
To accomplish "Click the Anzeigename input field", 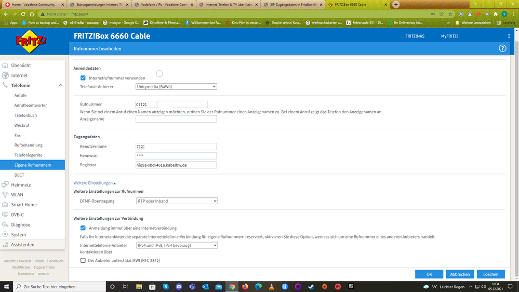I will pos(176,119).
